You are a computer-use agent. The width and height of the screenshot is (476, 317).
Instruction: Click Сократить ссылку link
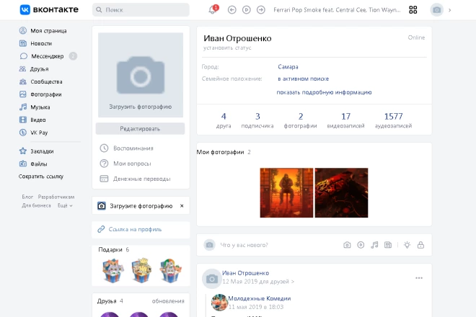(x=41, y=177)
